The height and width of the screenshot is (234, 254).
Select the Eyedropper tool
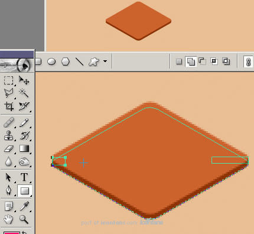pyautogui.click(x=24, y=206)
